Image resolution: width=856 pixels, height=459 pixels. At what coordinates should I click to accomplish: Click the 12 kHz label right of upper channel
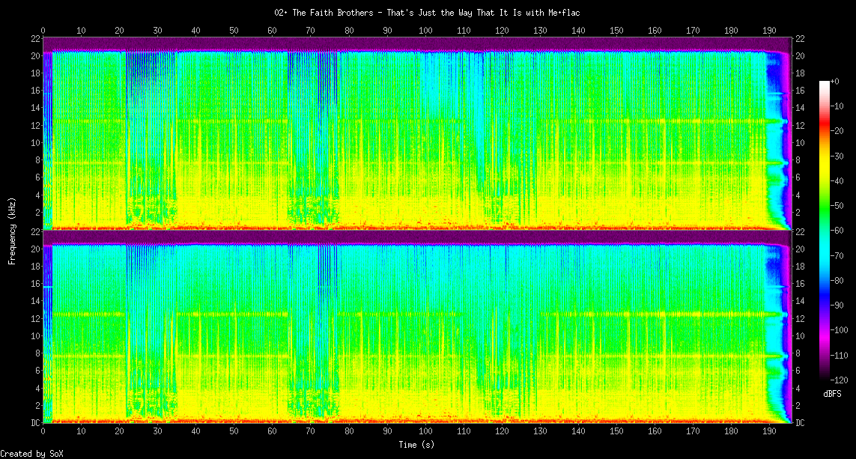800,125
